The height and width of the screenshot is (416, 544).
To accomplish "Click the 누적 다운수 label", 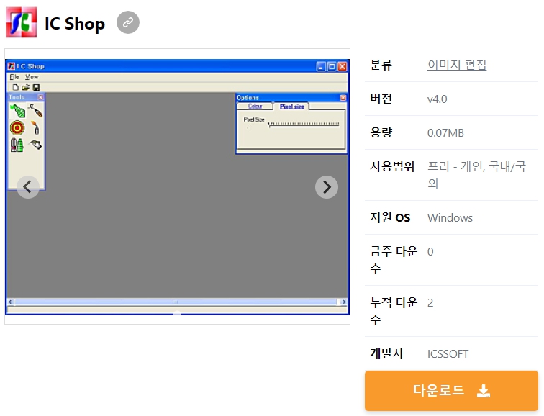I will [394, 311].
